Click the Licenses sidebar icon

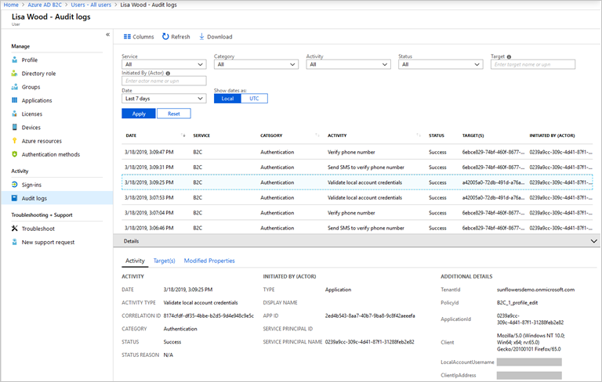coord(15,114)
